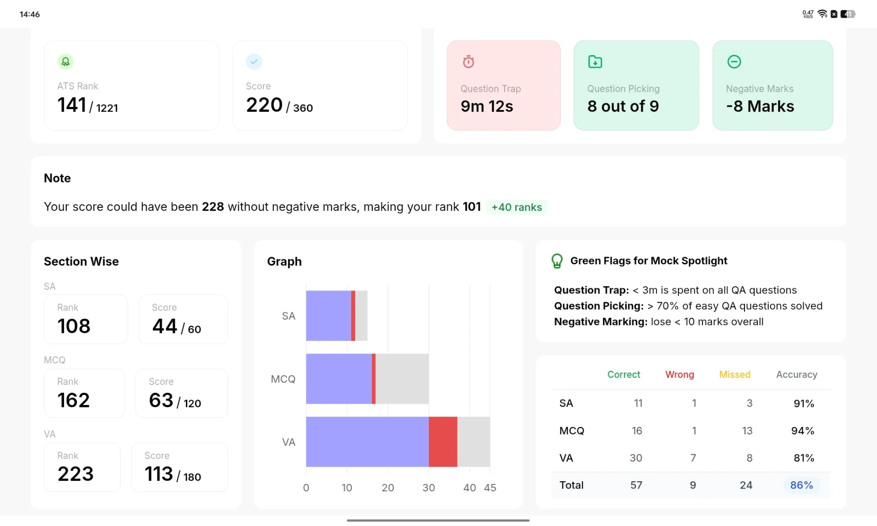This screenshot has width=877, height=526.
Task: Click the Question Picking folder icon
Action: 595,62
